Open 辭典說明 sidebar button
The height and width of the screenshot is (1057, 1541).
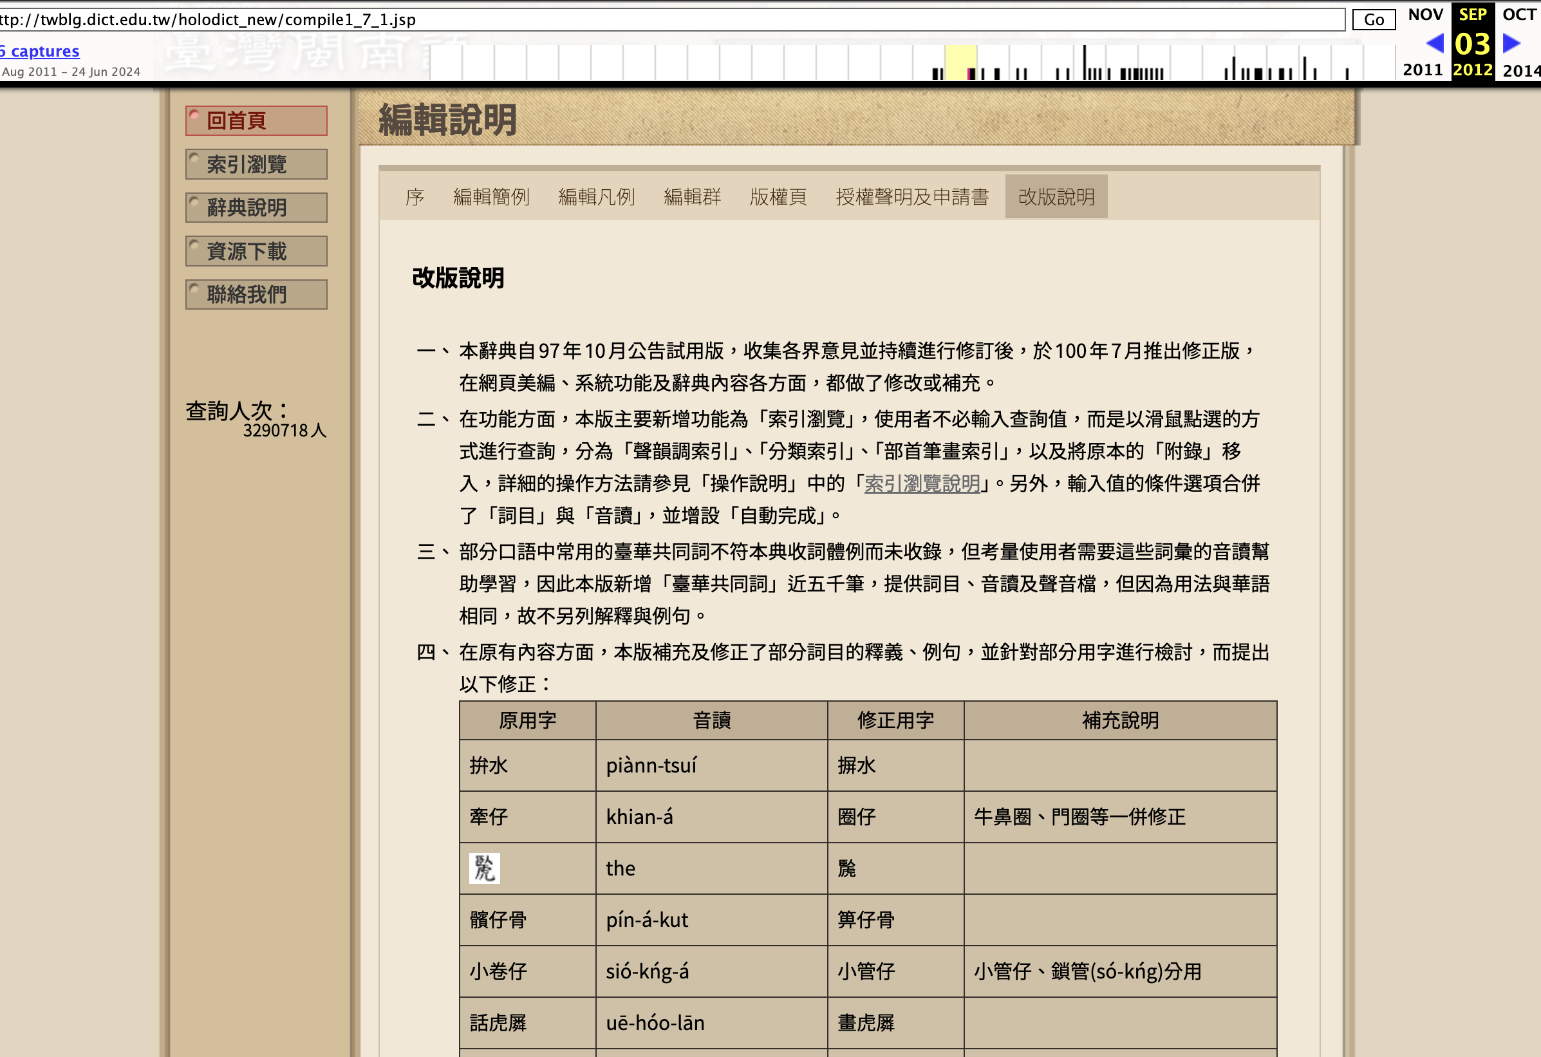[x=256, y=207]
